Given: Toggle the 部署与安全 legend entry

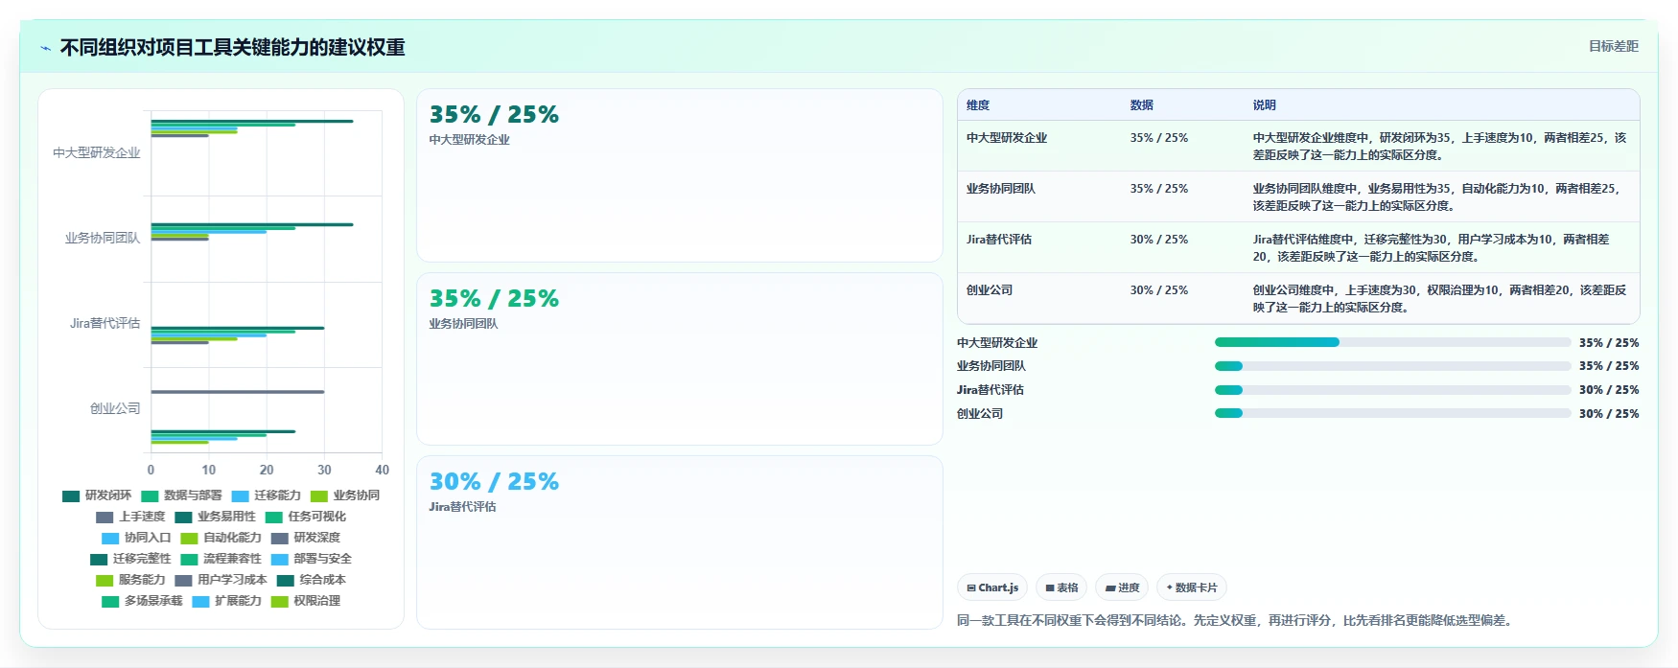Looking at the screenshot, I should (311, 559).
